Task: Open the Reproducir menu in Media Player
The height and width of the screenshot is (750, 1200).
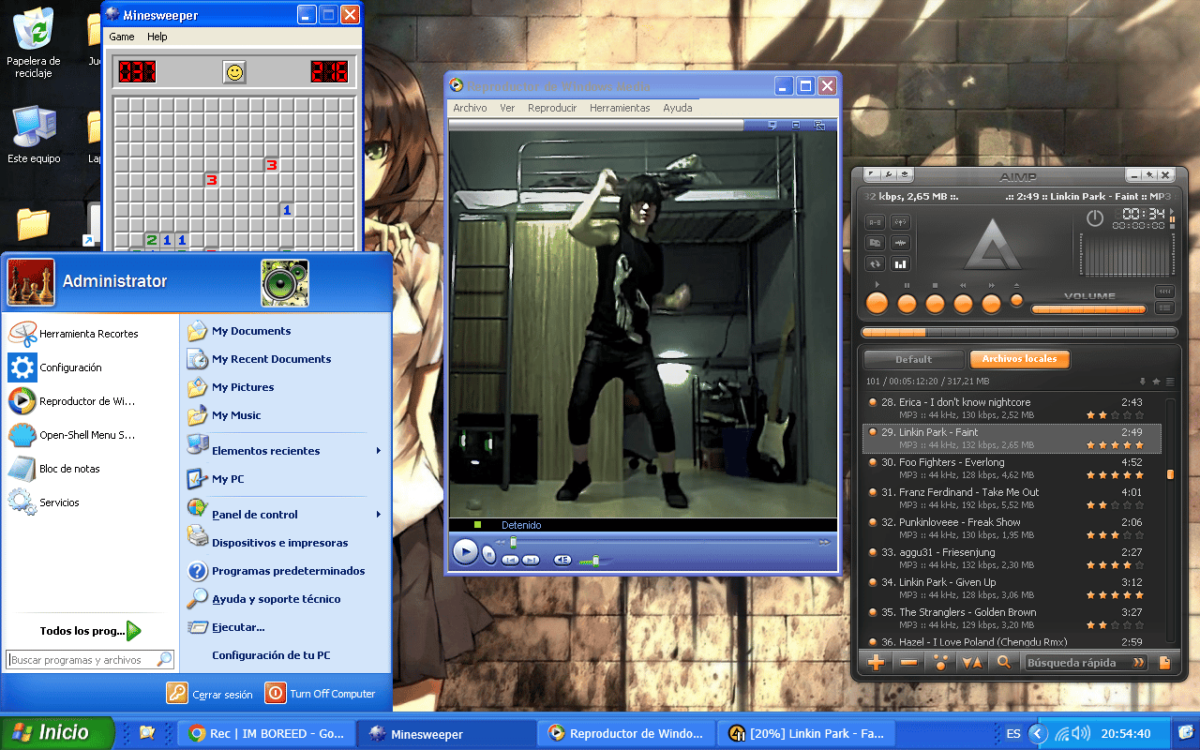Action: [x=552, y=108]
